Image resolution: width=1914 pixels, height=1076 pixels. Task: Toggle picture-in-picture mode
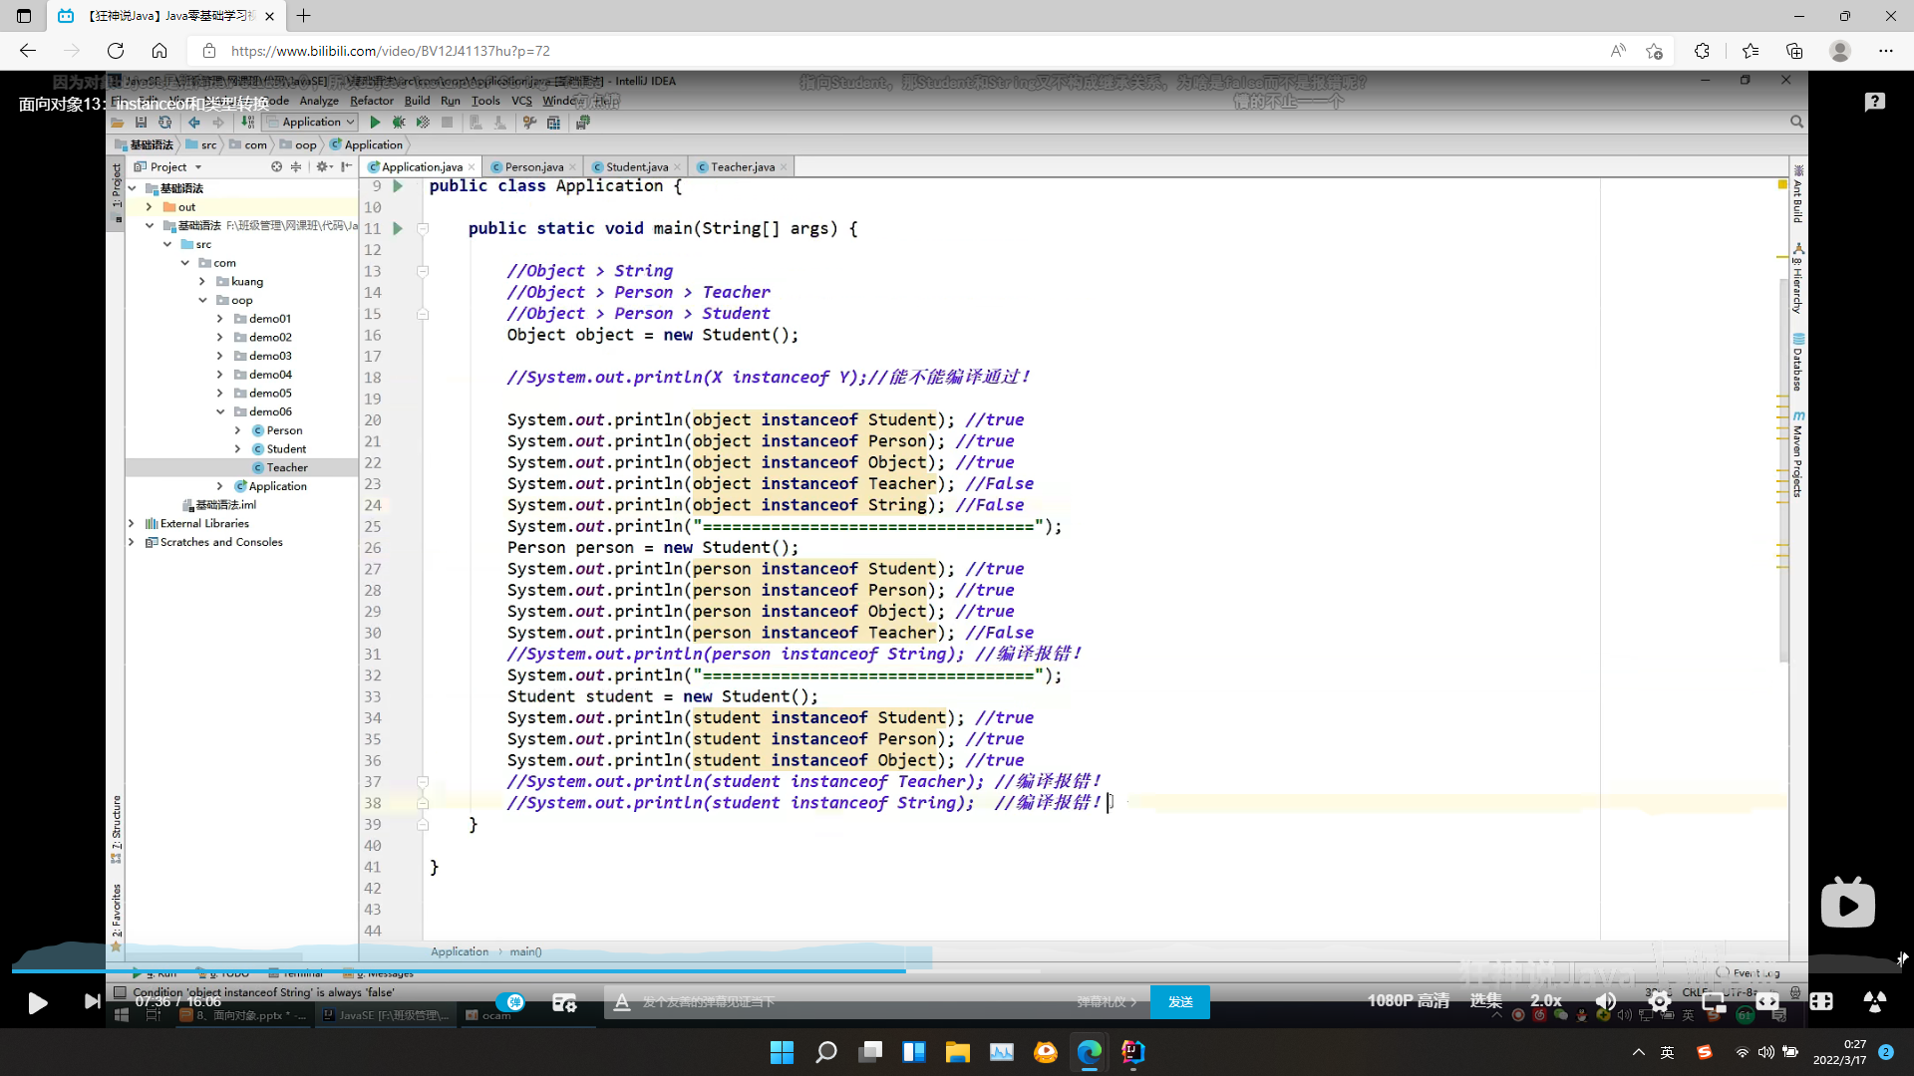tap(1714, 1001)
